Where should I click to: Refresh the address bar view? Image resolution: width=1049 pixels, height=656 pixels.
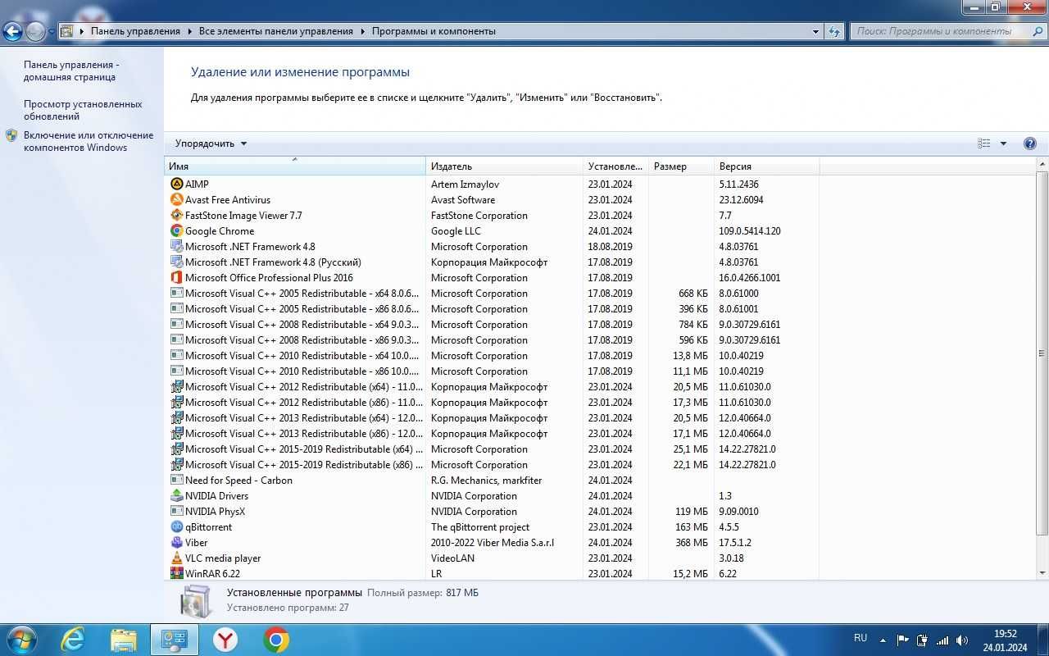[x=834, y=31]
